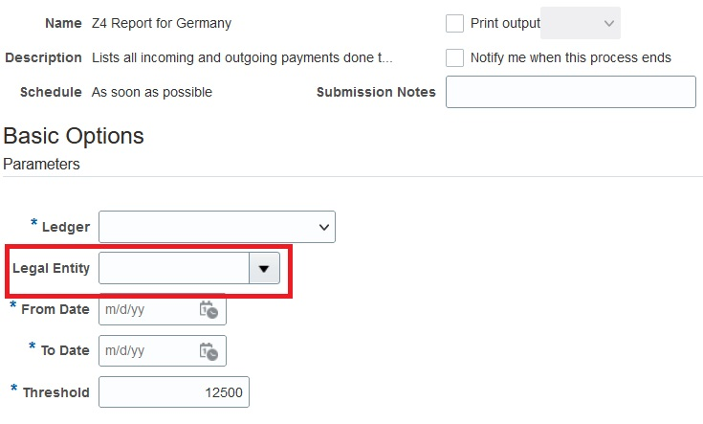The width and height of the screenshot is (703, 424).
Task: Click the Ledger field label
Action: pos(66,227)
